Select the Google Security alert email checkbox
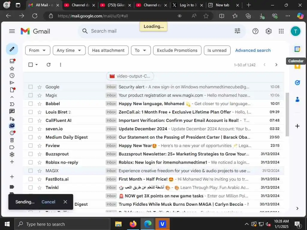 pyautogui.click(x=31, y=87)
